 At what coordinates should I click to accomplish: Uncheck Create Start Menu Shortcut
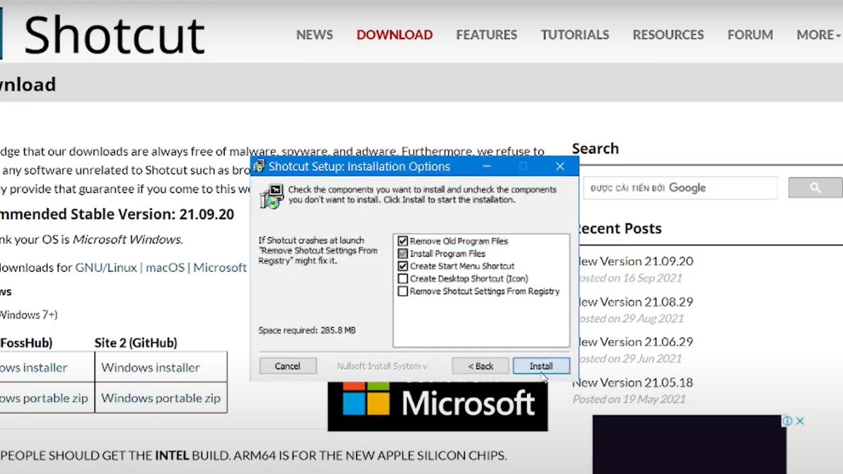pos(403,266)
